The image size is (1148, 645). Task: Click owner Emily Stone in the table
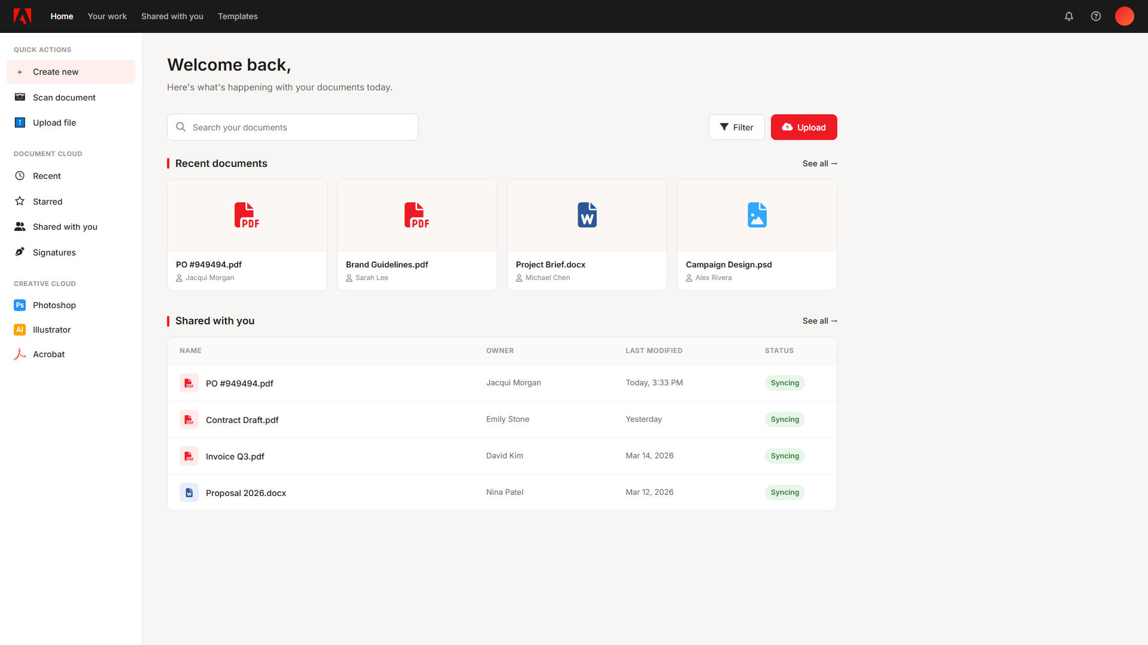point(508,419)
